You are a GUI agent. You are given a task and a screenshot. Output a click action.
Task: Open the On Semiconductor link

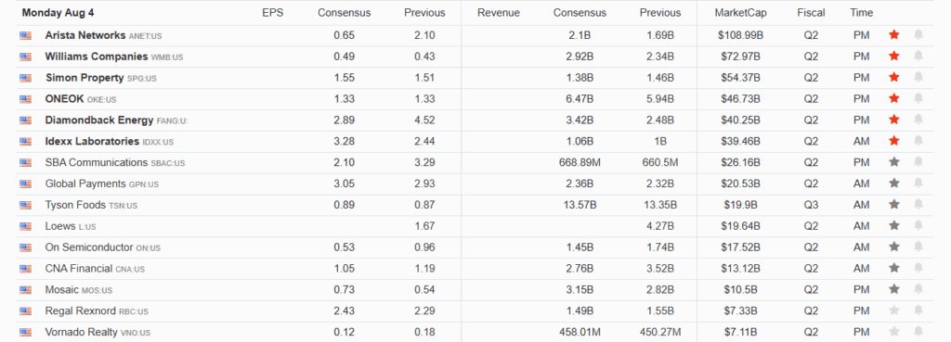click(x=89, y=247)
